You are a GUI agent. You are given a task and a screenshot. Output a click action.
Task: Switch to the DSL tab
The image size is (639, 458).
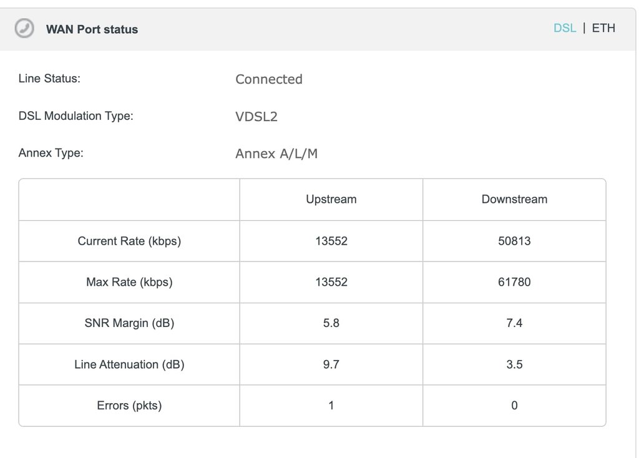coord(565,28)
